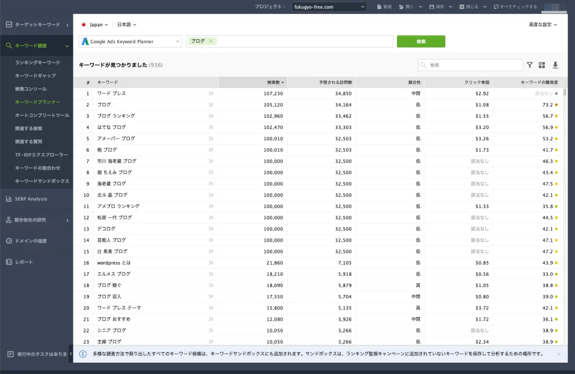575x374 pixels.
Task: Close the blue notification banner
Action: [559, 354]
